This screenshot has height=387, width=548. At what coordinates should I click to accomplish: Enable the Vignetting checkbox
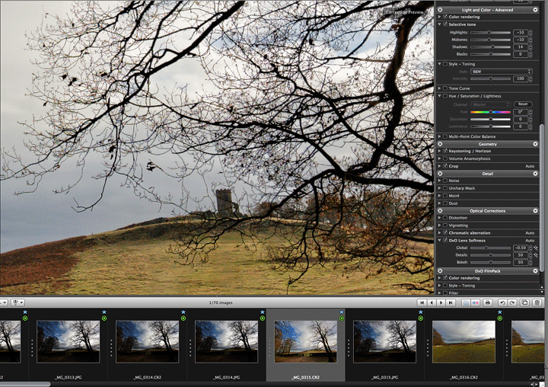pos(445,225)
